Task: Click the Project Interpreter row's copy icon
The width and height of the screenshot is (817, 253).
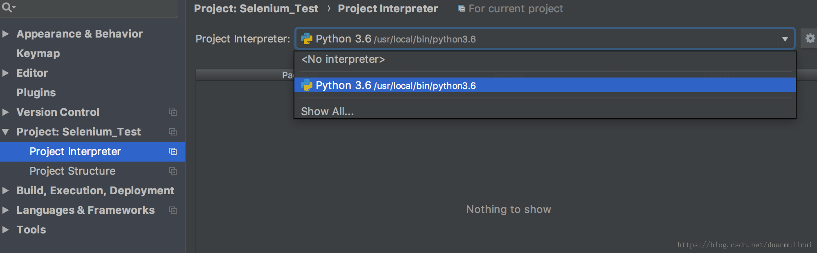Action: (x=173, y=151)
